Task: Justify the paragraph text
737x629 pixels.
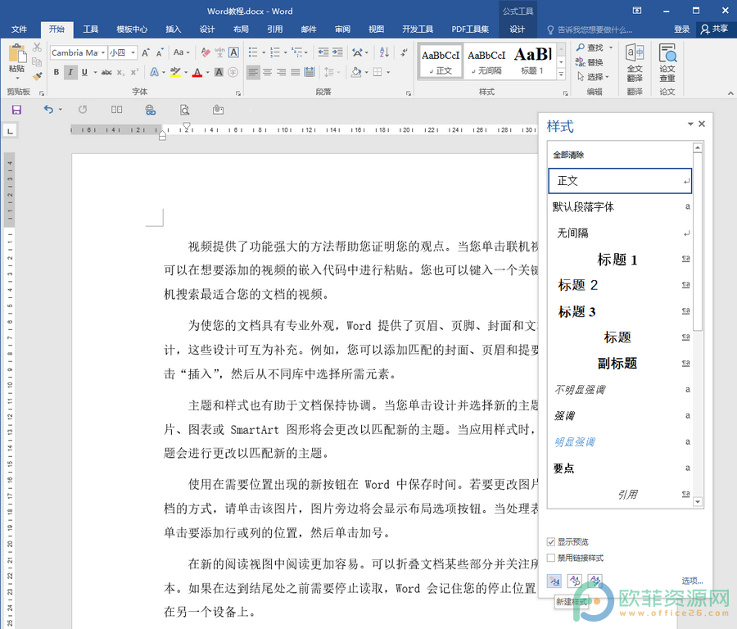Action: tap(295, 72)
